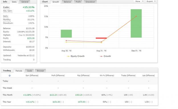
Task: Switch to the Stats tab
Action: click(x=14, y=2)
